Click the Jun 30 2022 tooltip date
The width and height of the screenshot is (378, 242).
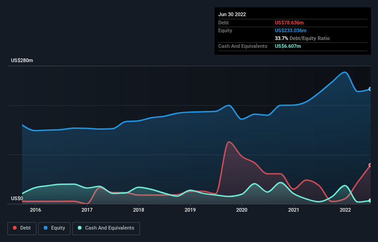(x=232, y=14)
